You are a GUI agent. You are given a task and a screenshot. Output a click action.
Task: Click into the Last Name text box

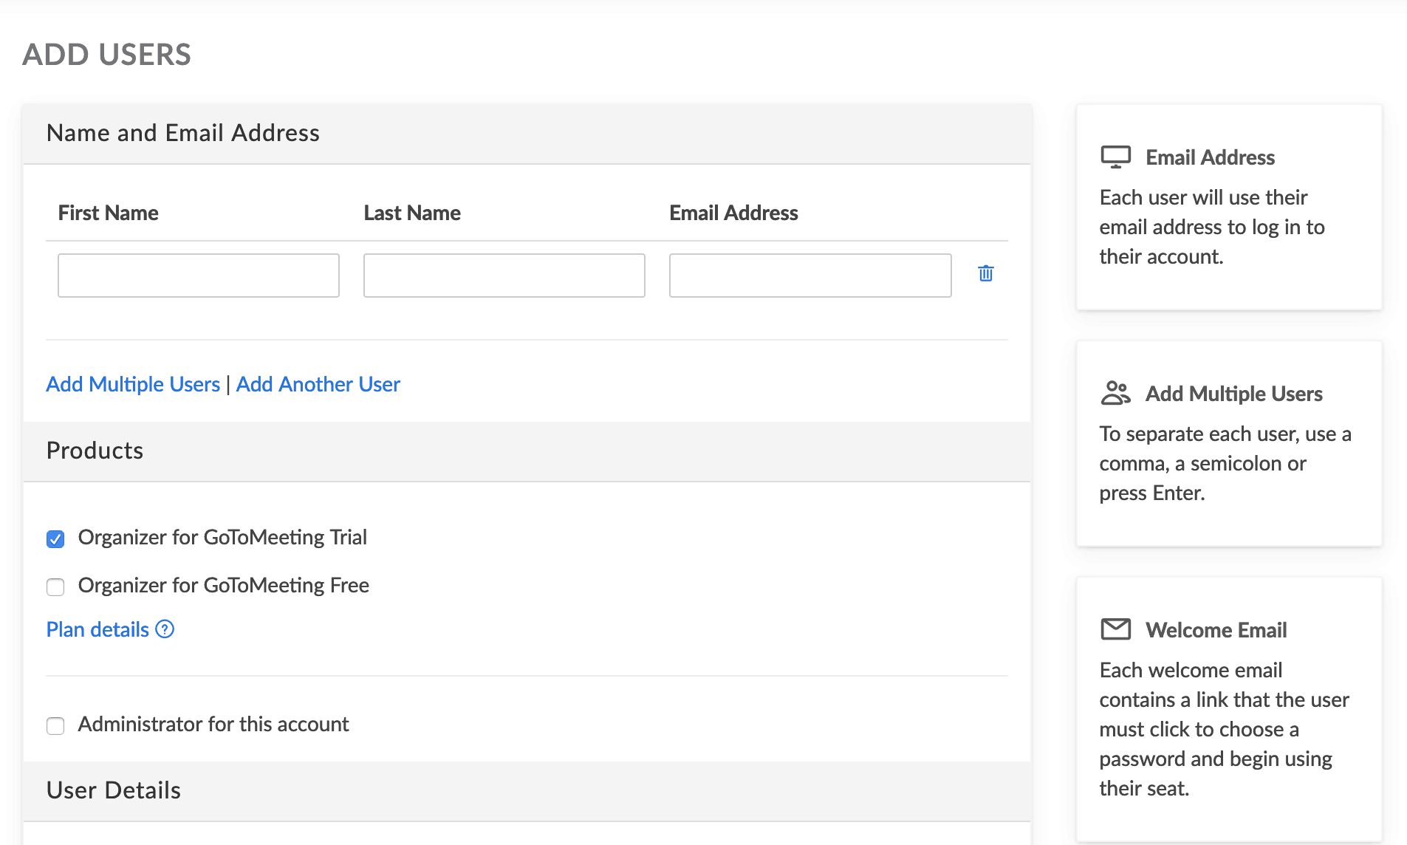click(504, 276)
